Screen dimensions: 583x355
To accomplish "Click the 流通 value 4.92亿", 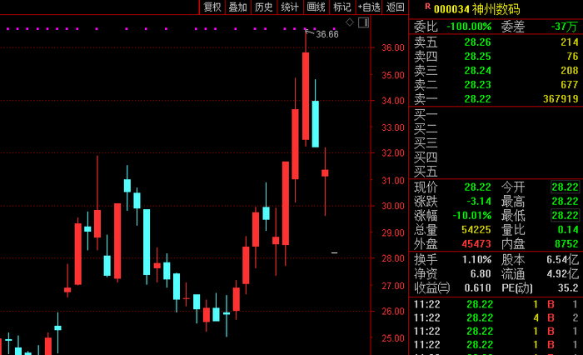I will pos(562,274).
